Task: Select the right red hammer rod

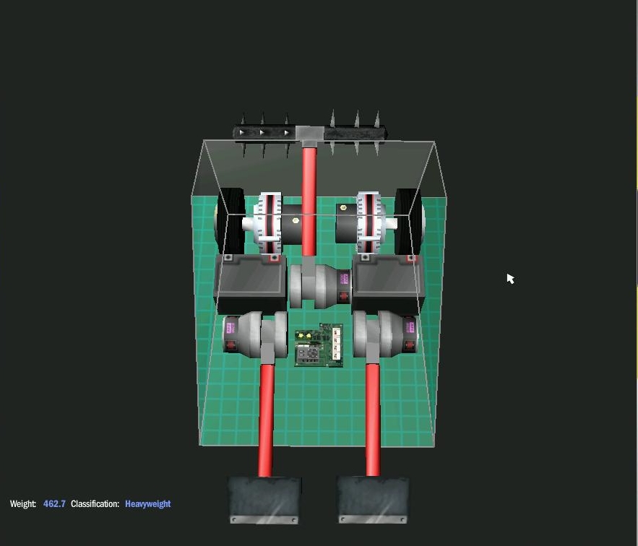Action: click(373, 420)
